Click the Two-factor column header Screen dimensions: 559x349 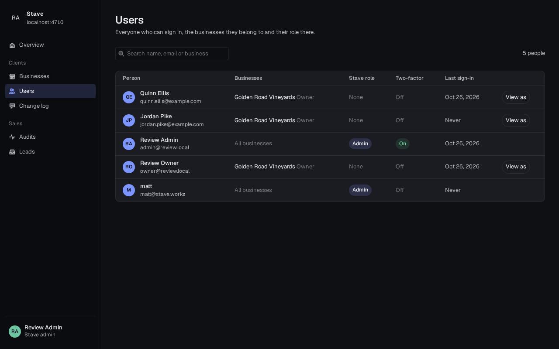tap(410, 78)
